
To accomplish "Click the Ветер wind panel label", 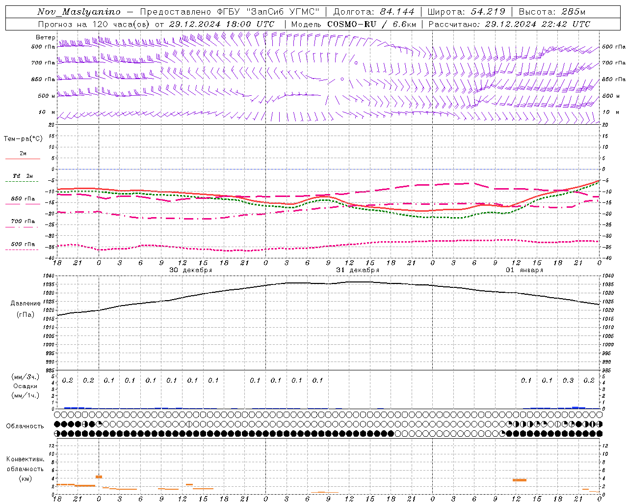I will click(x=45, y=37).
